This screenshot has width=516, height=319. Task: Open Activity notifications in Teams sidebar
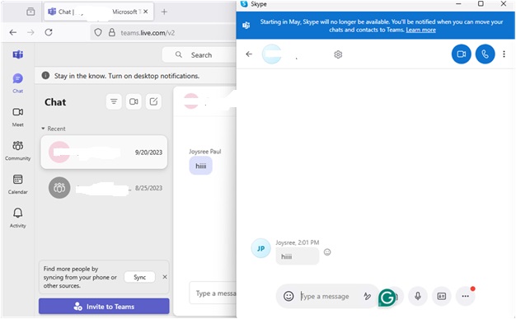coord(18,218)
